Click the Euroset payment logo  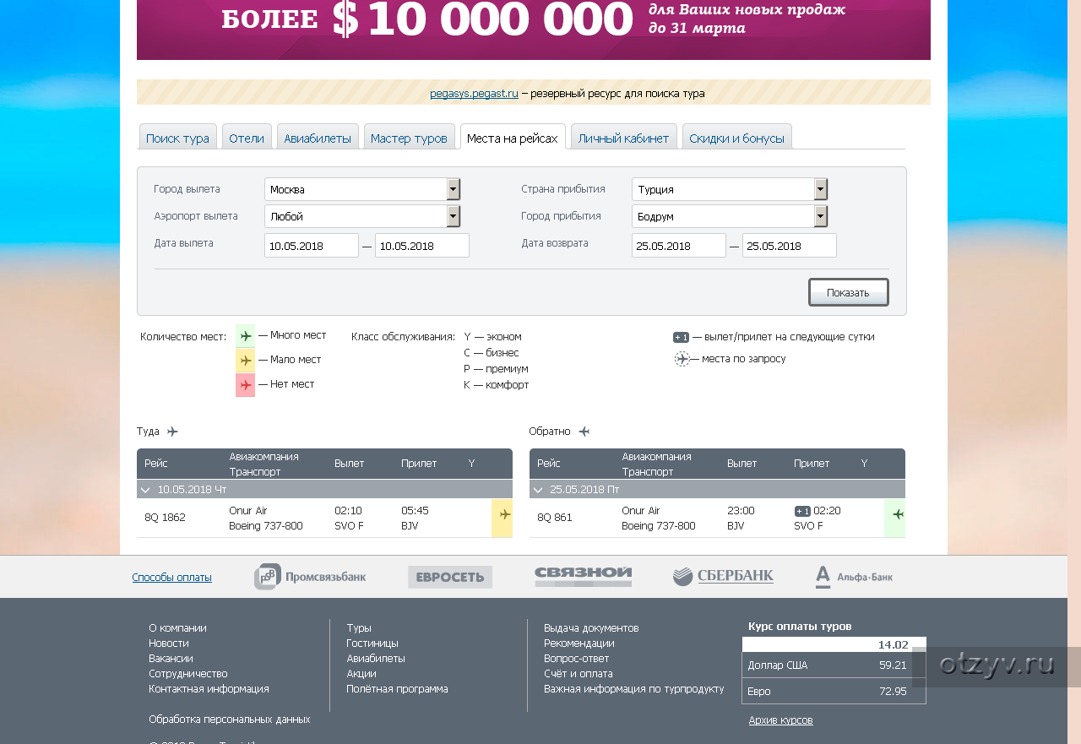449,577
